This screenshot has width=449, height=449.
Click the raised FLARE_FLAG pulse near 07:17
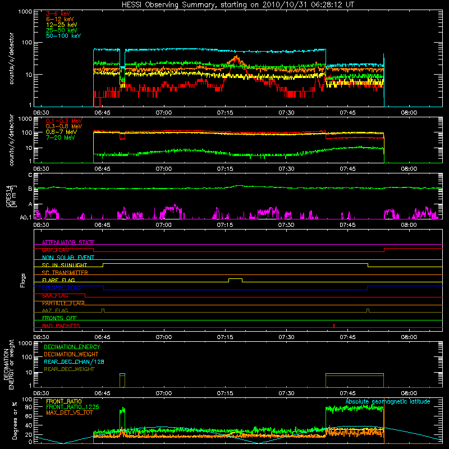coord(235,279)
